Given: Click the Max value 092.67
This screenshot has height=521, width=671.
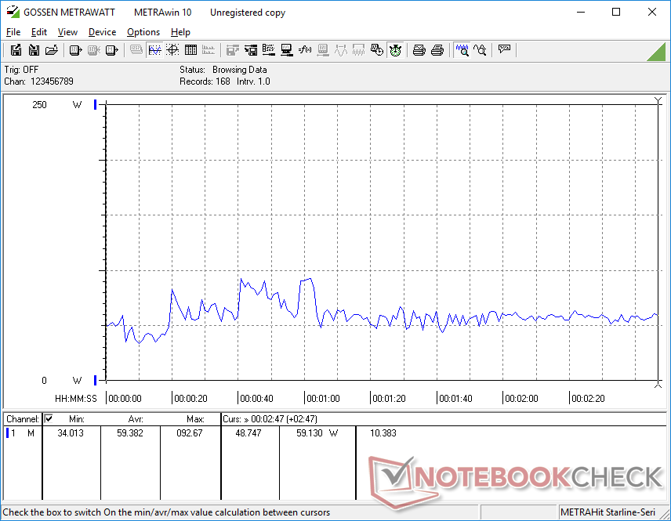Looking at the screenshot, I should [190, 433].
